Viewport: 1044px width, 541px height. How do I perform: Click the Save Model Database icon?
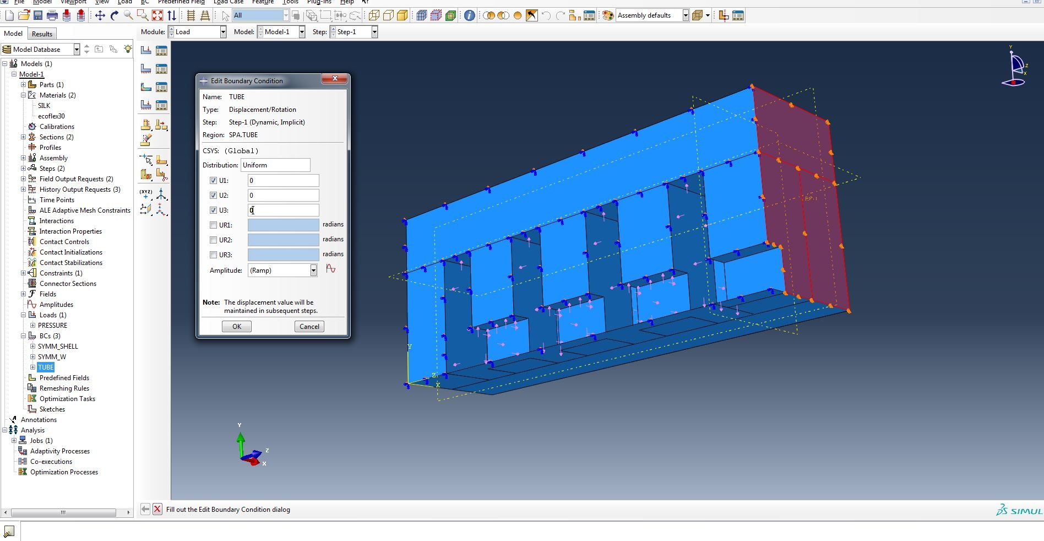click(38, 15)
